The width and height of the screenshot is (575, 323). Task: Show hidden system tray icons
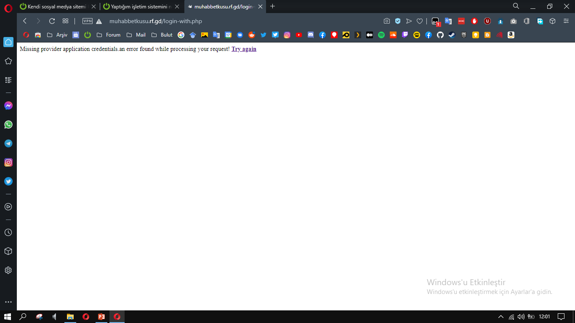pos(500,317)
